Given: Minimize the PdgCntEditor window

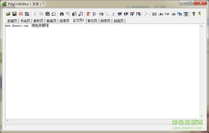Looking at the screenshot, I should 183,3.
